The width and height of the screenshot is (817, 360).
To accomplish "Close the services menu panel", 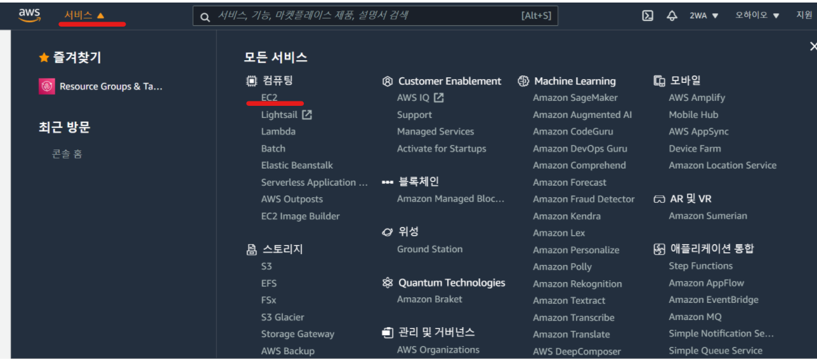I will (813, 46).
